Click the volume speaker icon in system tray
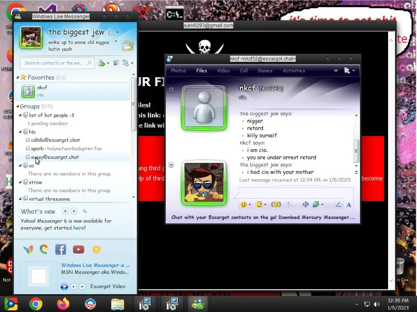This screenshot has height=312, width=417. (377, 304)
